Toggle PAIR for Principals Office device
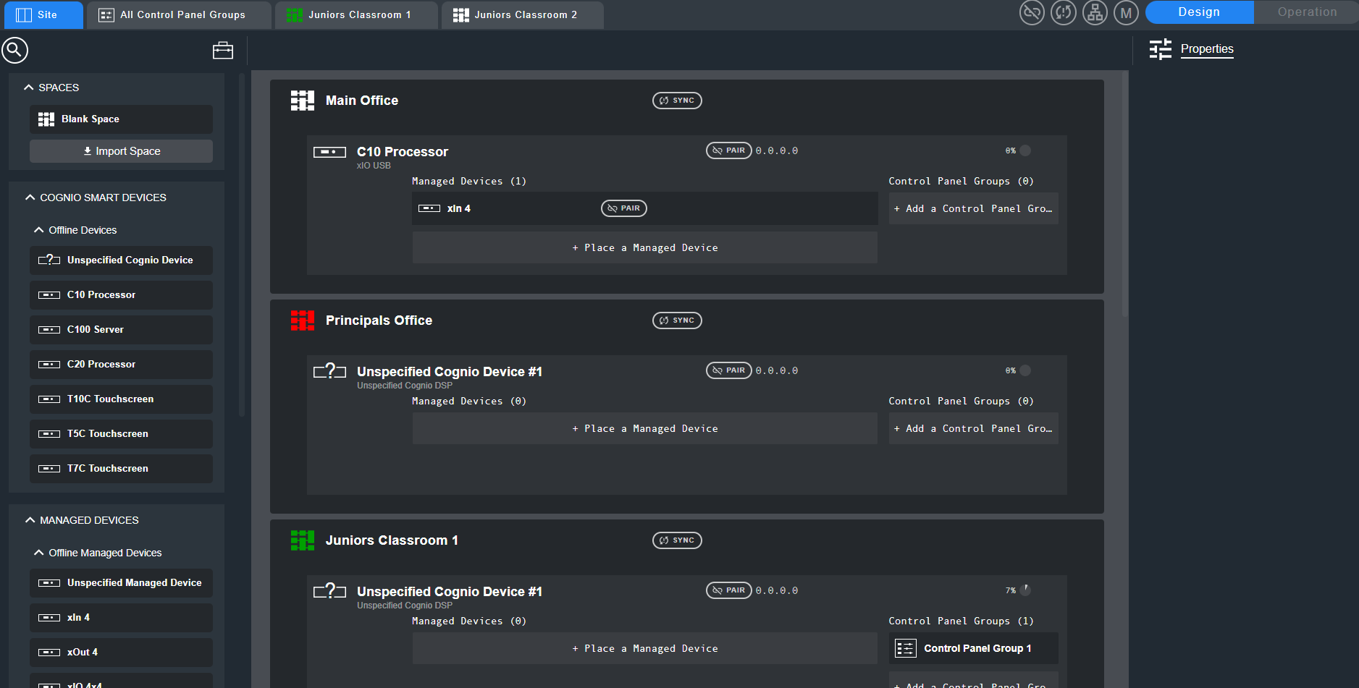 [x=729, y=370]
